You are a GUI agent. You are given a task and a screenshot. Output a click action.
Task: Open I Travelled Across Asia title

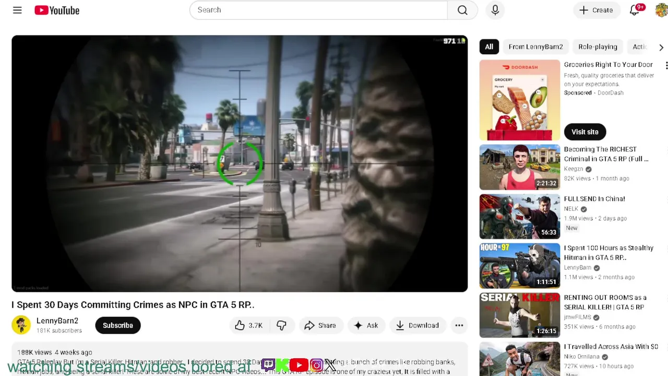(x=611, y=347)
